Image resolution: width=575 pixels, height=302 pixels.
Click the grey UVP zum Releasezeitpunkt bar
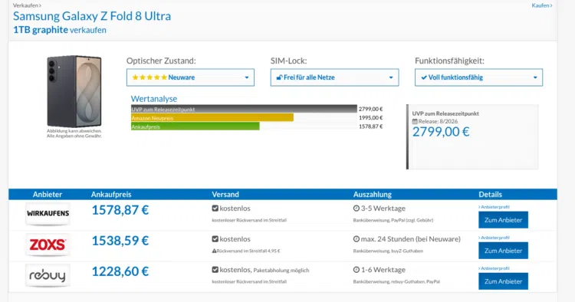[x=244, y=109]
